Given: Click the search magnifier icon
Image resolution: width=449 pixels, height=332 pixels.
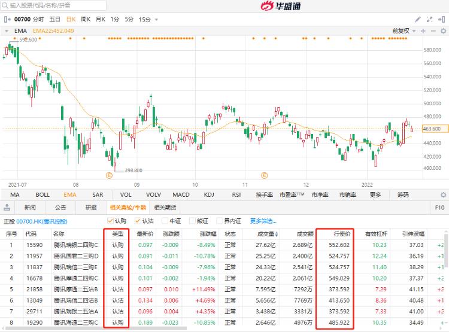Looking at the screenshot, I should click(5, 5).
